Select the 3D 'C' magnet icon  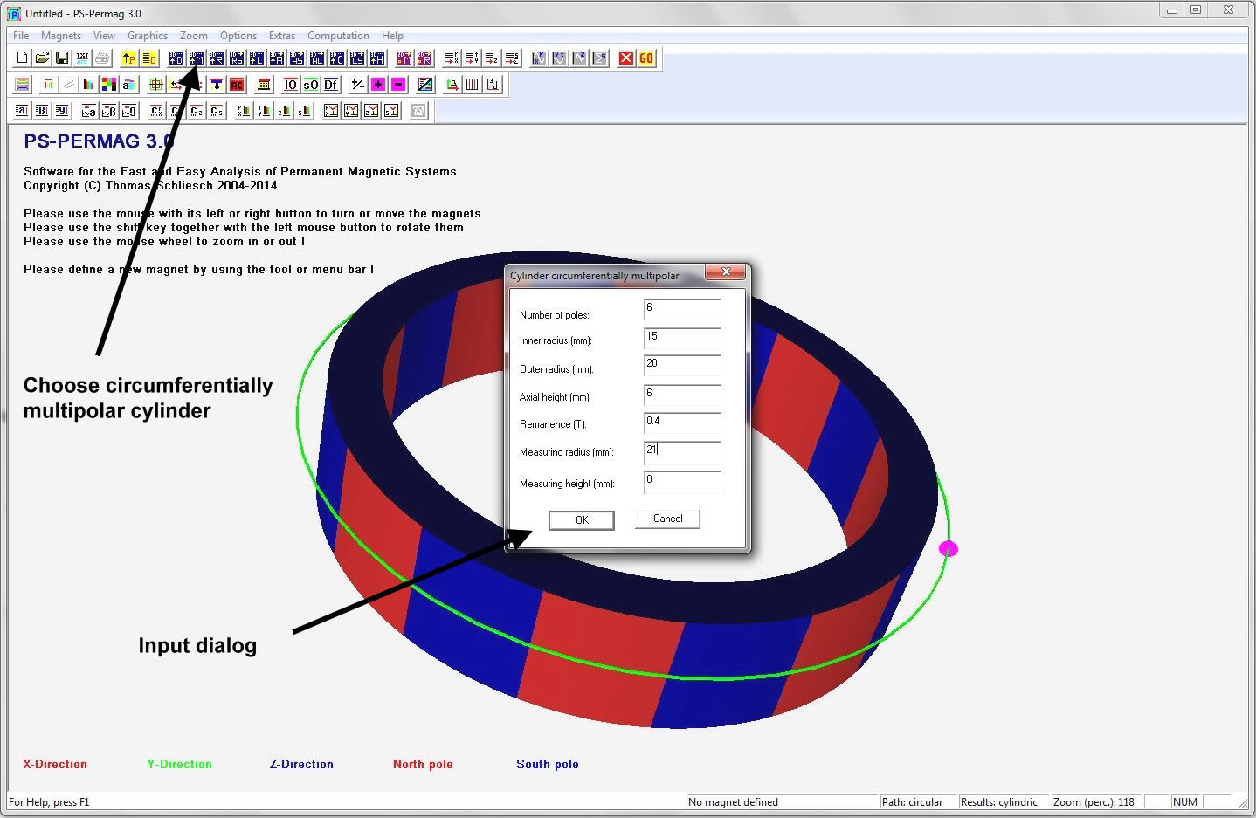(x=337, y=58)
